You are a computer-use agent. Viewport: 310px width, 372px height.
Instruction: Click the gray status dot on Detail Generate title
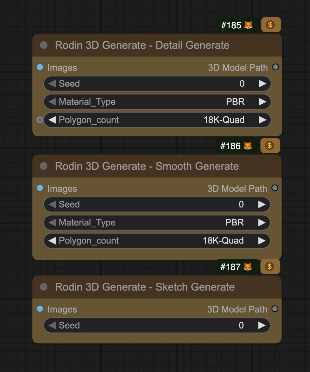click(44, 45)
